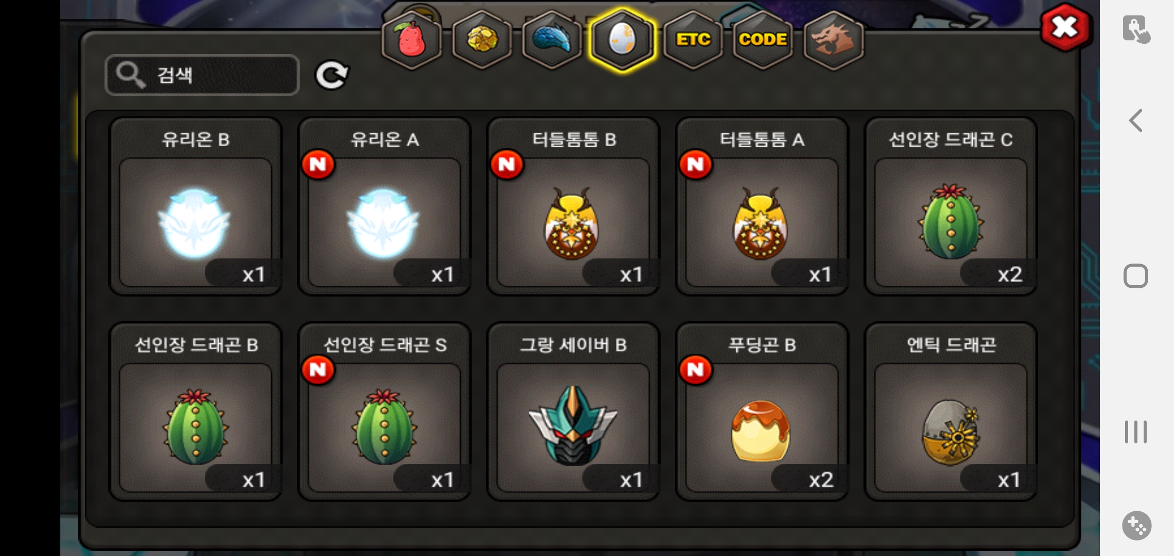Select the egg category tab
The image size is (1174, 556).
coord(622,40)
